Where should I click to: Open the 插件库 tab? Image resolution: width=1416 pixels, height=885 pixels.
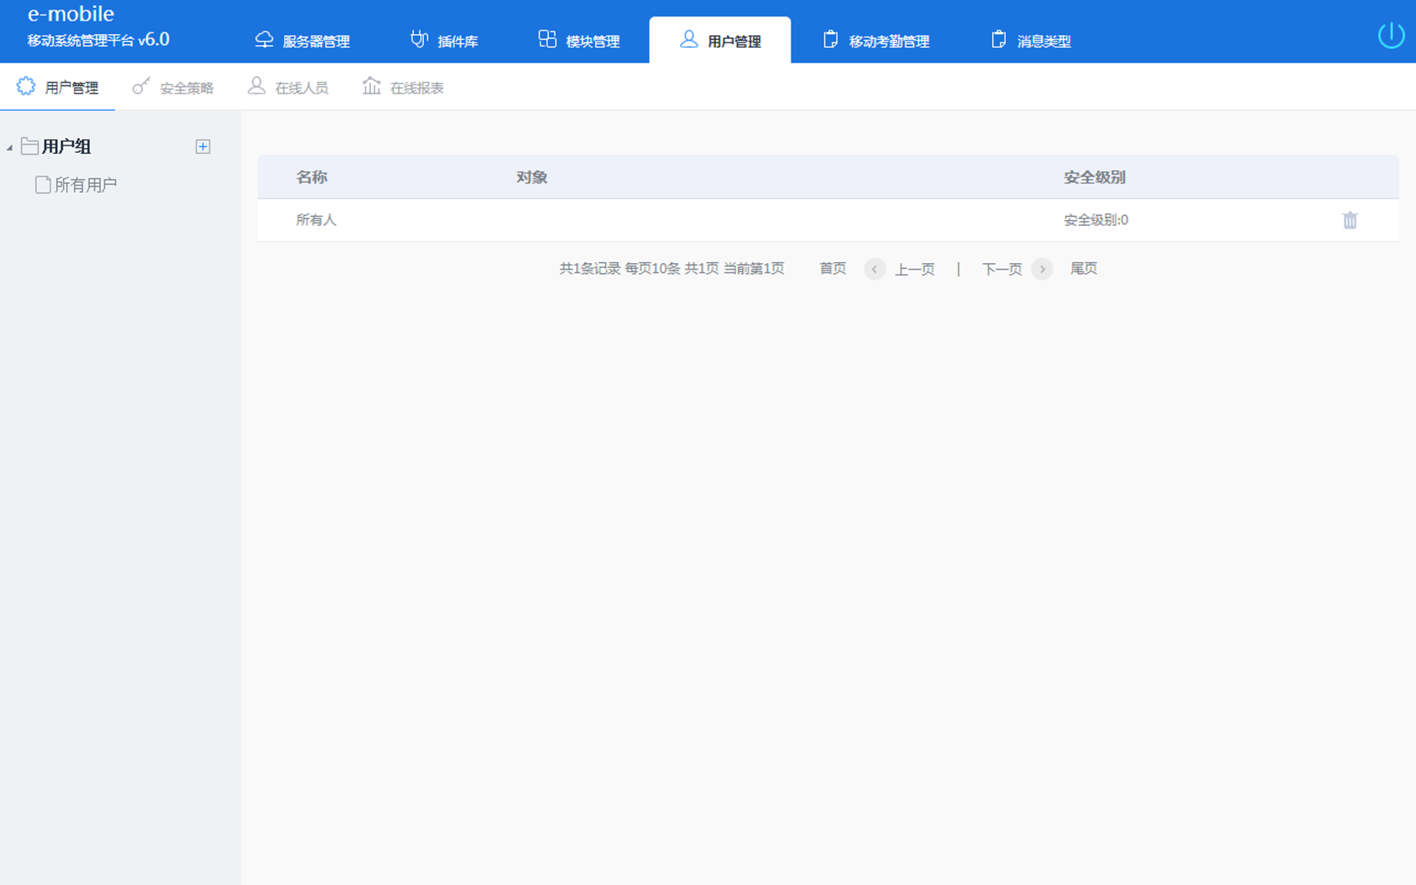[x=444, y=40]
